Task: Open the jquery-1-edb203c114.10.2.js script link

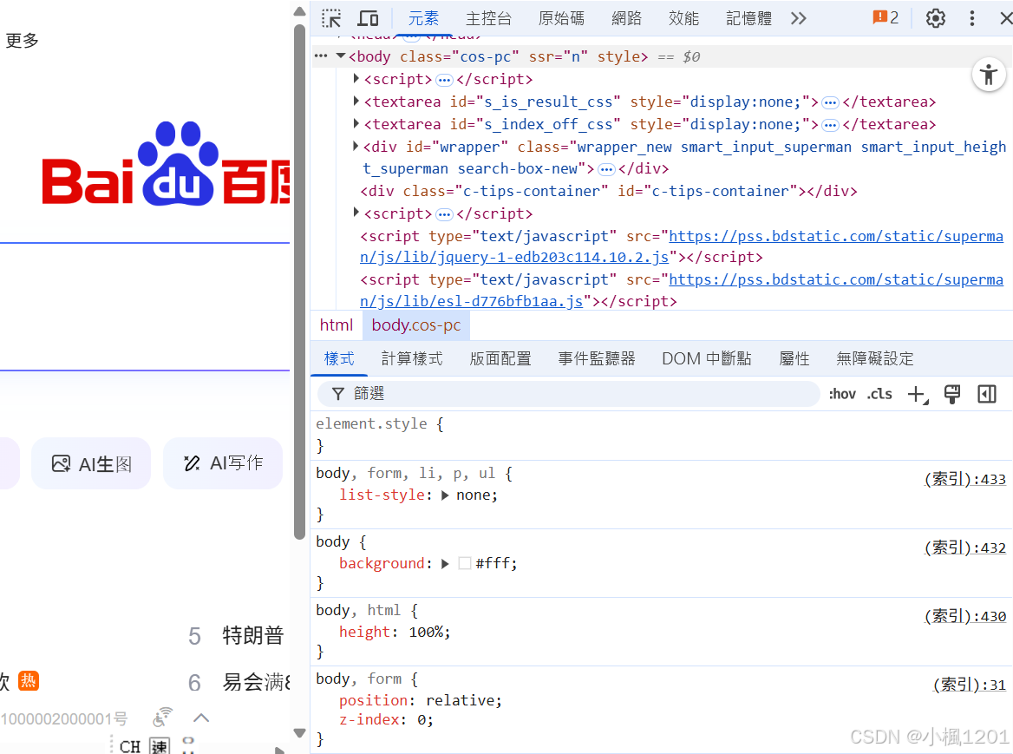Action: pos(682,246)
